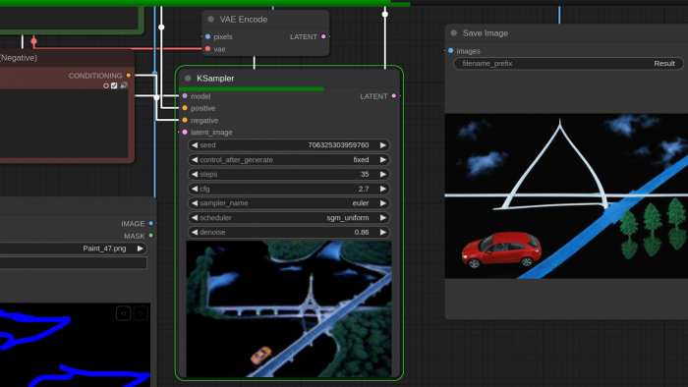Image resolution: width=688 pixels, height=387 pixels.
Task: Collapse the VAE Encode node title dot
Action: click(x=210, y=19)
